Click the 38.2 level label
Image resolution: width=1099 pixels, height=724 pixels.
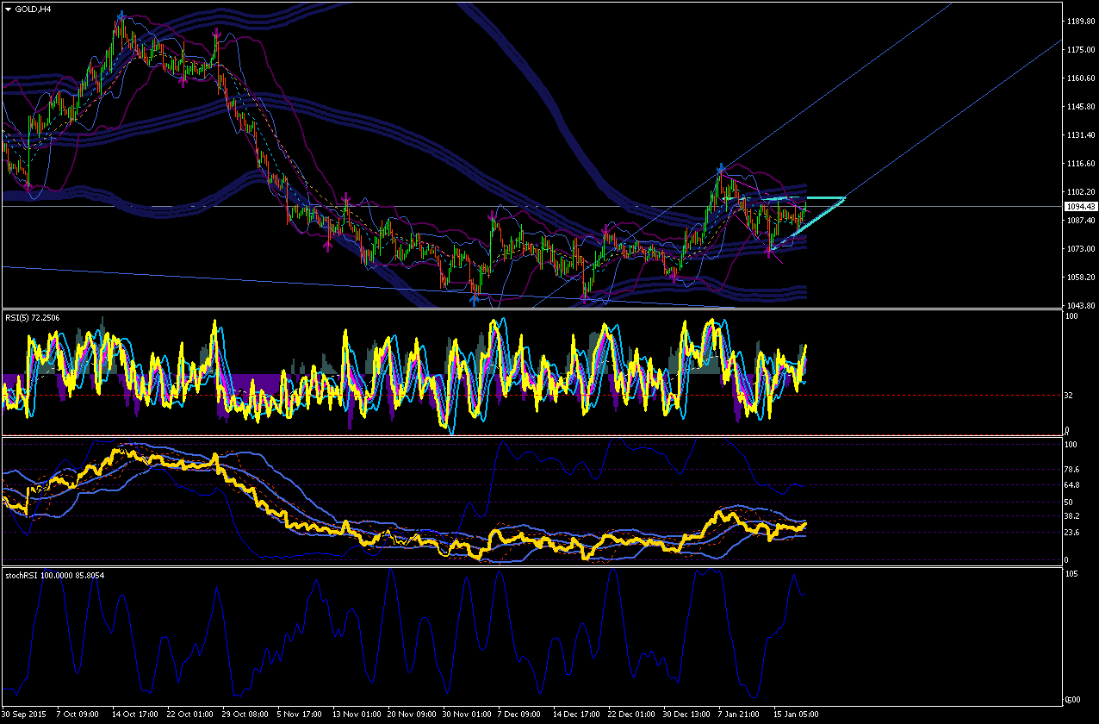(1071, 516)
